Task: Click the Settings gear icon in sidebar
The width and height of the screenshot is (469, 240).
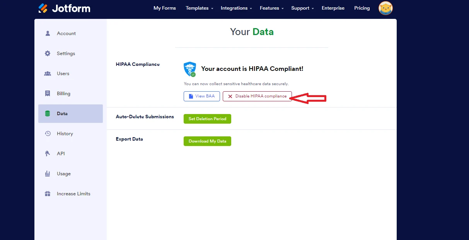Action: tap(48, 54)
